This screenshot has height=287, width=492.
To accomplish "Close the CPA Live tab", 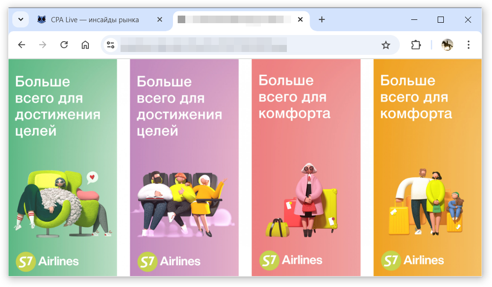I will (160, 19).
